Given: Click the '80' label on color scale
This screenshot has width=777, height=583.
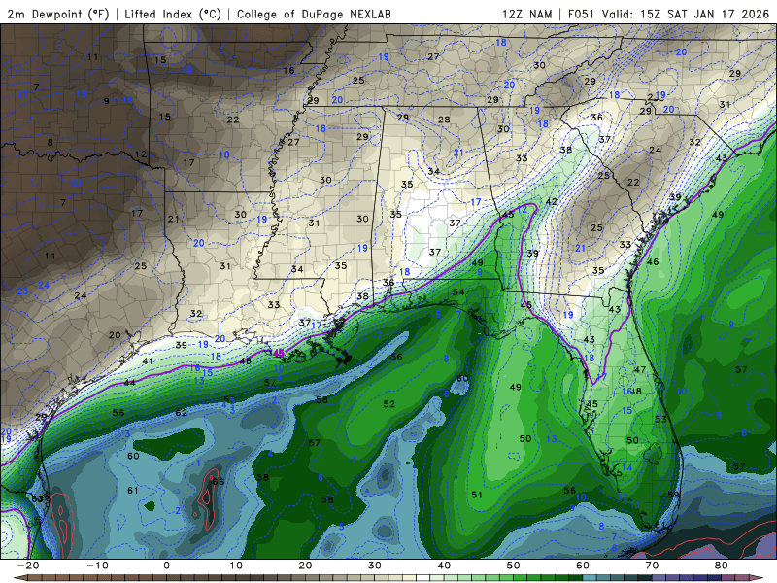Looking at the screenshot, I should tap(722, 566).
